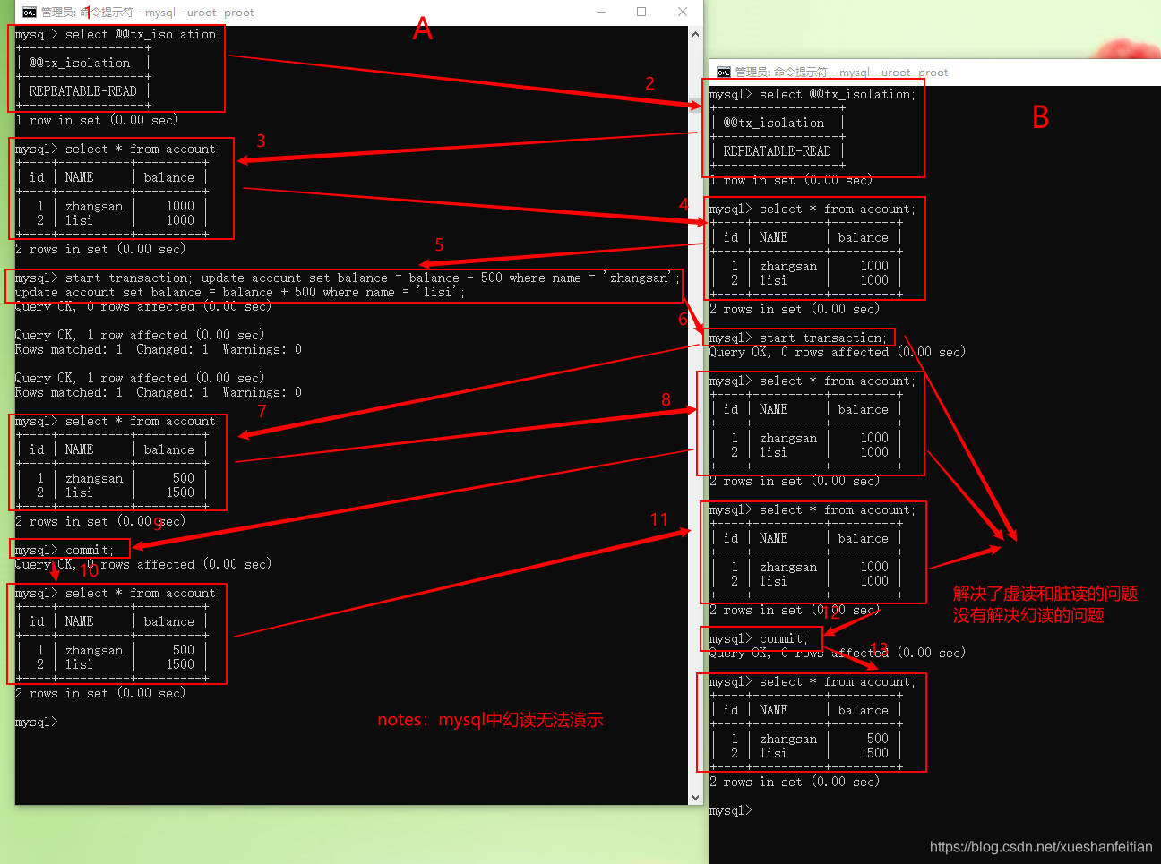
Task: Click the 'lisi 1000' row in window A
Action: tap(112, 220)
